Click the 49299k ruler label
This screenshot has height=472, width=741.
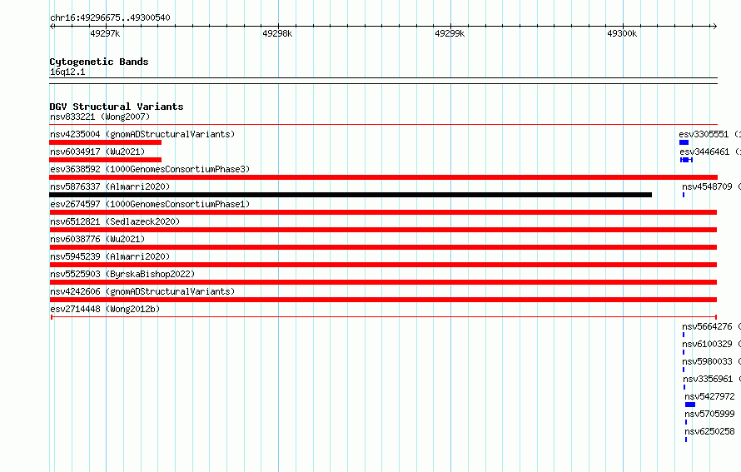(x=450, y=33)
